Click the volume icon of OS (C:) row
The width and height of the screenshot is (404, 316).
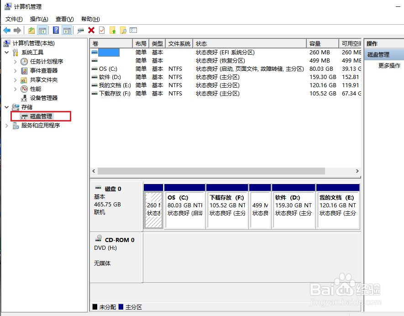[94, 69]
